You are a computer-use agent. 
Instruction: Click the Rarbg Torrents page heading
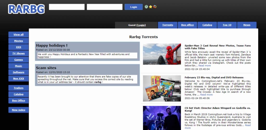point(143,37)
